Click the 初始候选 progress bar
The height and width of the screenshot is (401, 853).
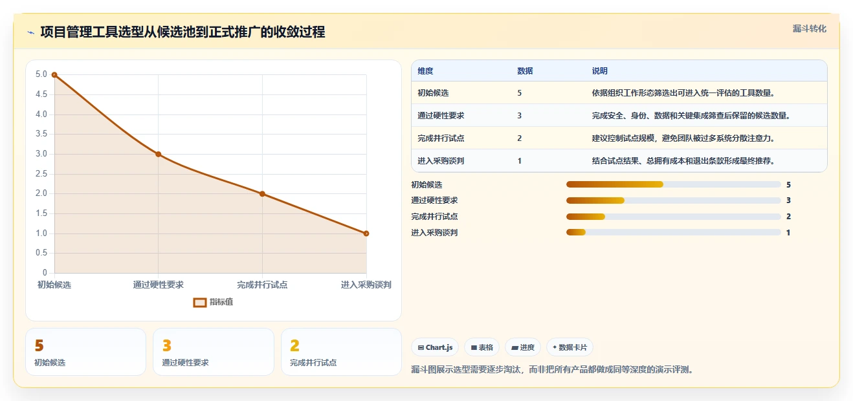673,184
